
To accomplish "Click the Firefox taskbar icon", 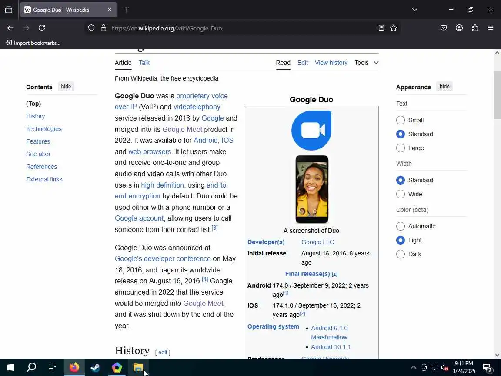I will 74,367.
